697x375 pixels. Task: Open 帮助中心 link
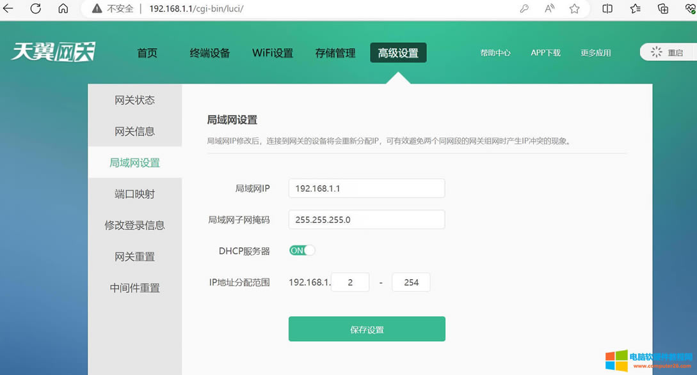click(x=495, y=53)
